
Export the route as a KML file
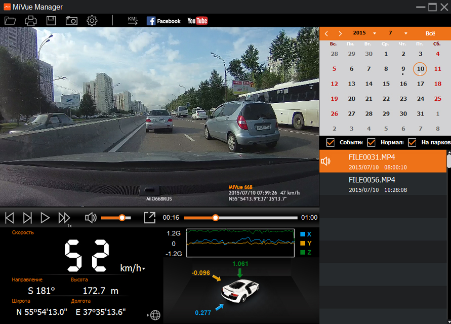pos(133,20)
